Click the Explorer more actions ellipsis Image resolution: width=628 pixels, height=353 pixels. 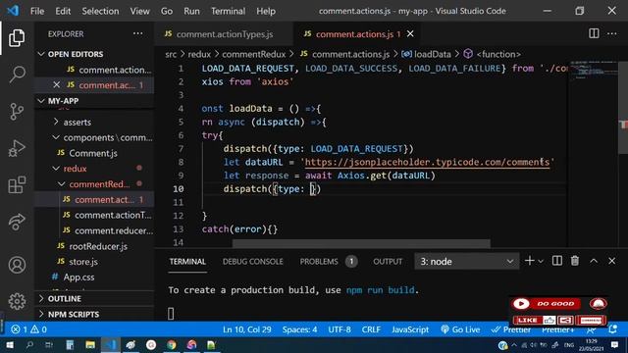[137, 34]
